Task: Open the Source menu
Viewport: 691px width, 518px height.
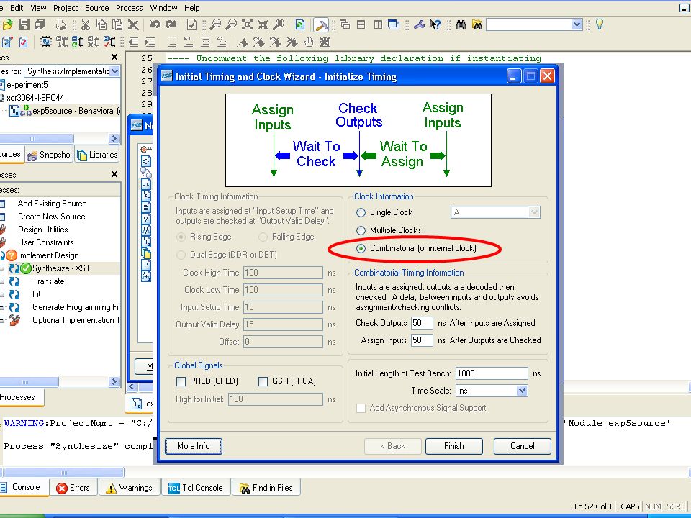Action: click(x=97, y=8)
